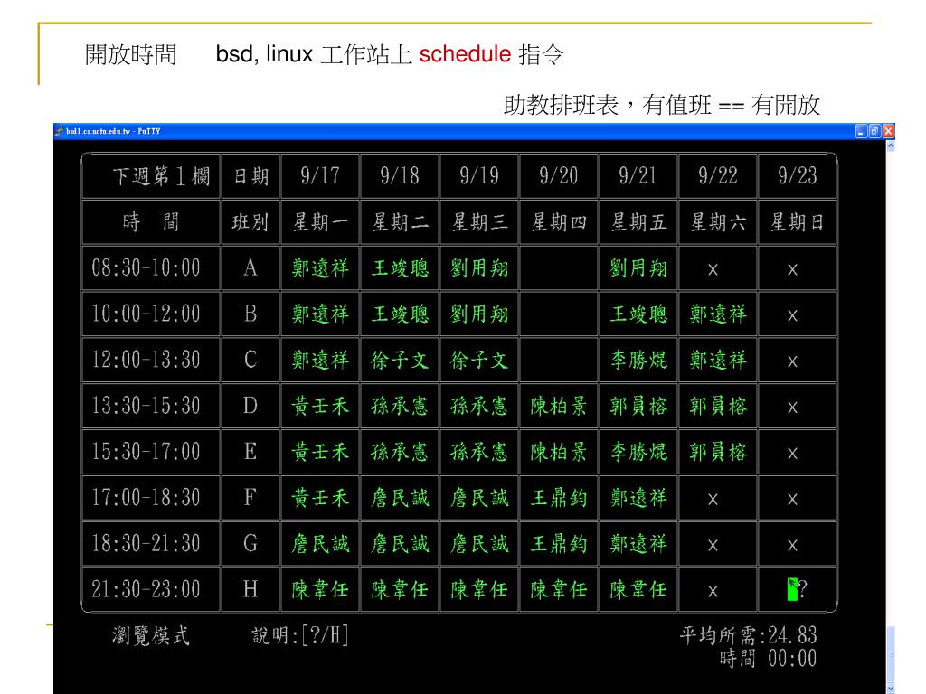Select the 9/19 date header
The image size is (926, 694).
coord(479,176)
